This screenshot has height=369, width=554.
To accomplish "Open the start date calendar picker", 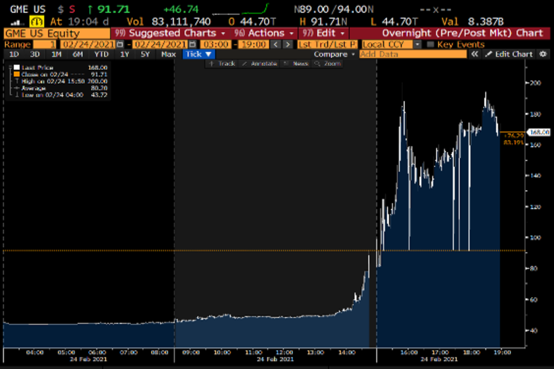I will tap(120, 45).
